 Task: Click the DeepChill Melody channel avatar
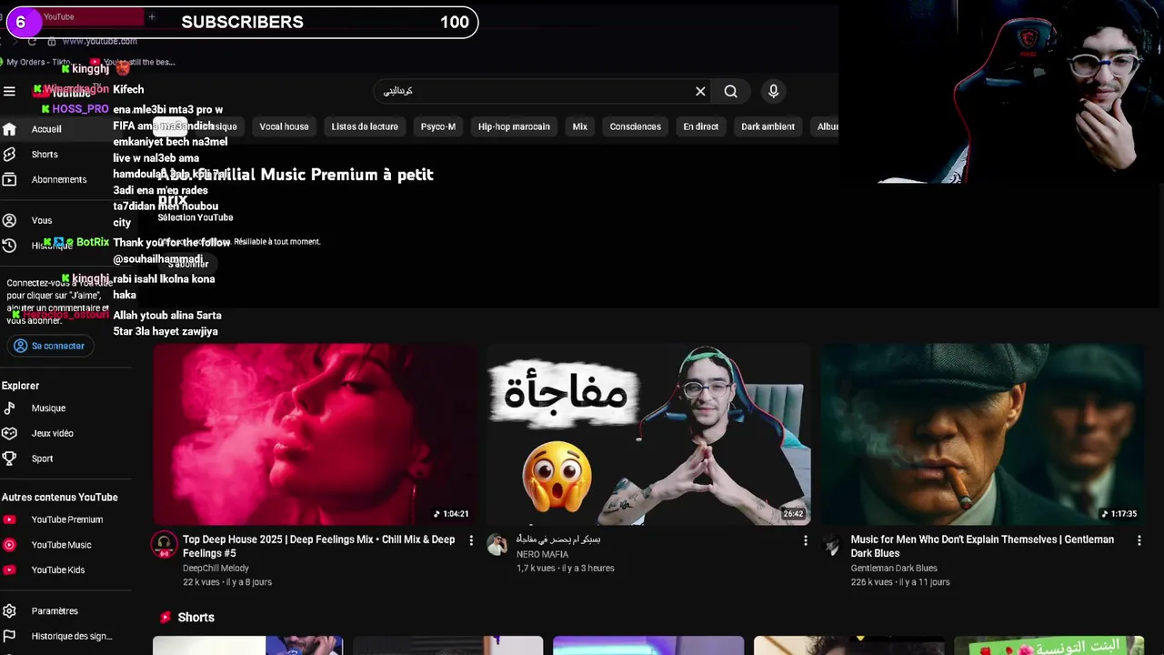pyautogui.click(x=164, y=544)
